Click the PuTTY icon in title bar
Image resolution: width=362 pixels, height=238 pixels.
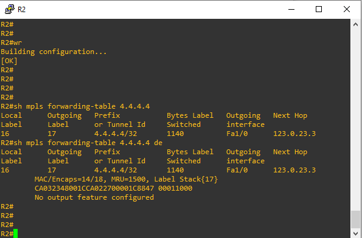10,9
